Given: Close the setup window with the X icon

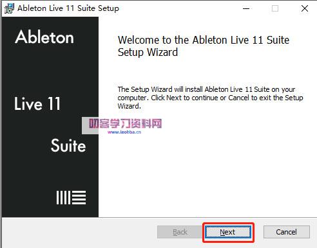Looking at the screenshot, I should (x=305, y=8).
